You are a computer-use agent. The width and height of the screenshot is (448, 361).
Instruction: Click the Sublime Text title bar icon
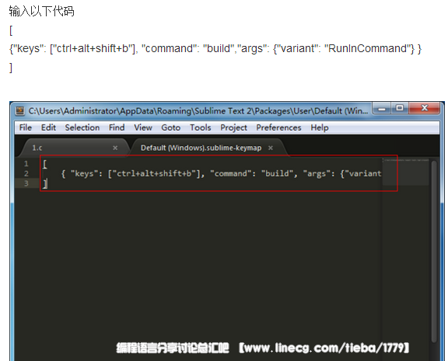[20, 111]
